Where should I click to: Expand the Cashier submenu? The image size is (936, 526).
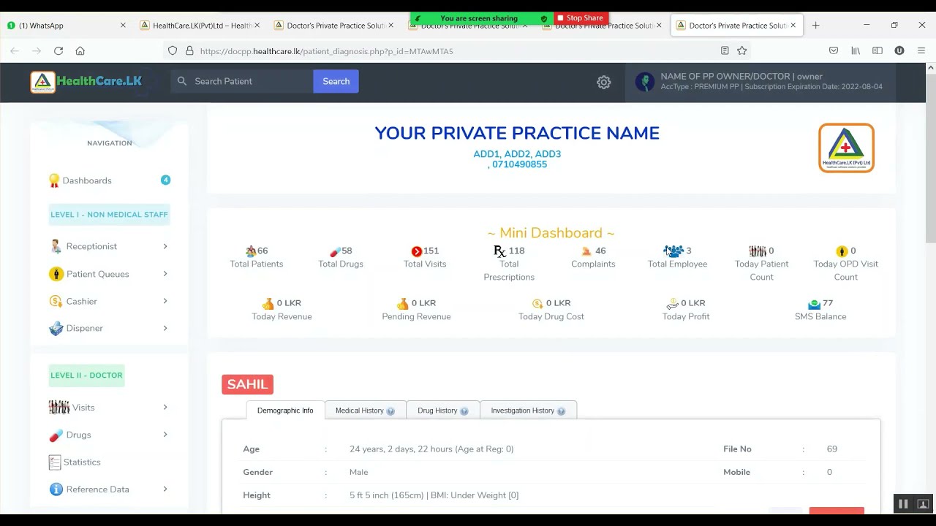[x=165, y=301]
